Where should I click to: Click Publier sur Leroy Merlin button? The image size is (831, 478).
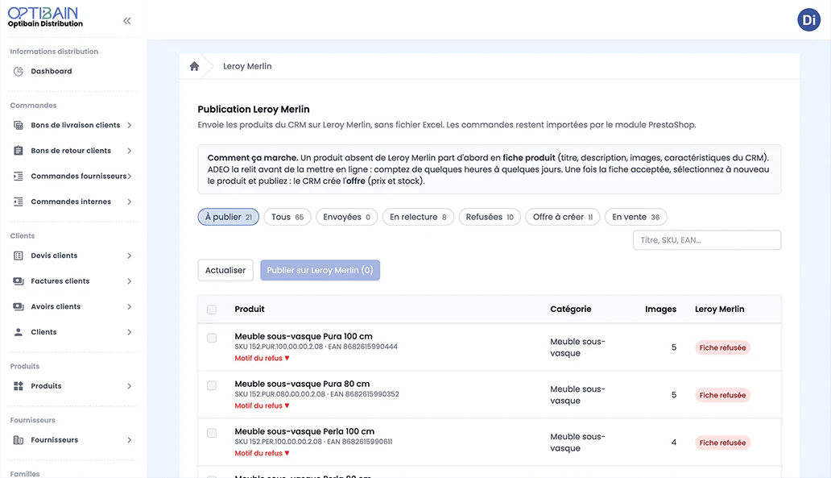320,270
